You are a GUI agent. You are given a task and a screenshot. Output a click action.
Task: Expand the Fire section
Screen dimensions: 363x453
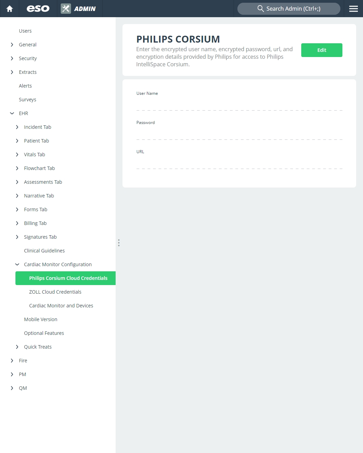12,361
